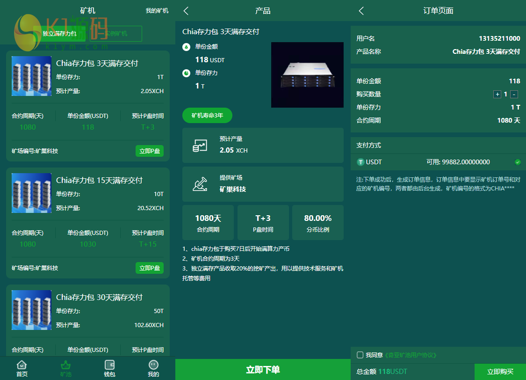The width and height of the screenshot is (526, 380).
Task: Increase purchase quantity with plus button
Action: click(x=497, y=95)
